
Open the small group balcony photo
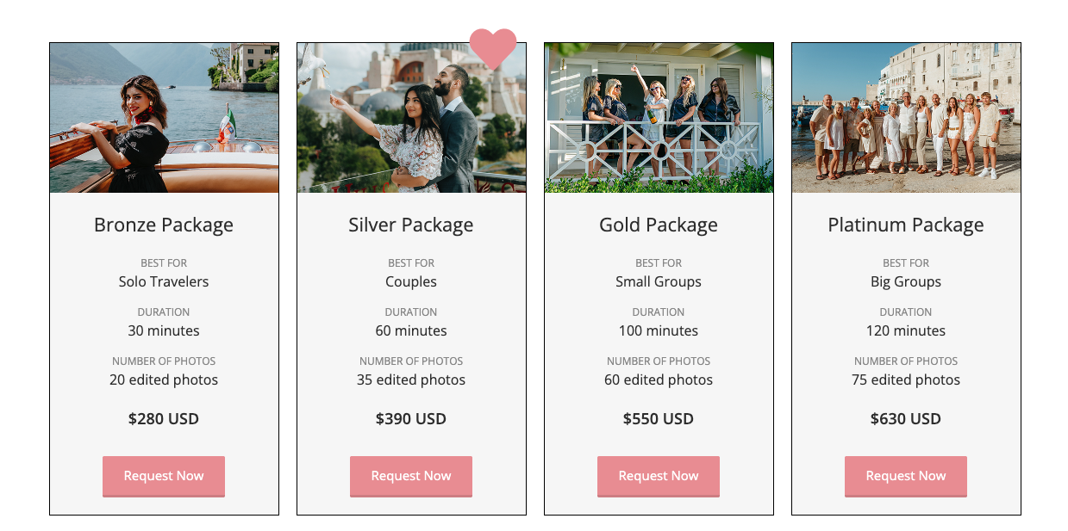659,118
